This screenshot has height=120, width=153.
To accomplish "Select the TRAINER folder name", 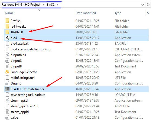I will [17, 32].
